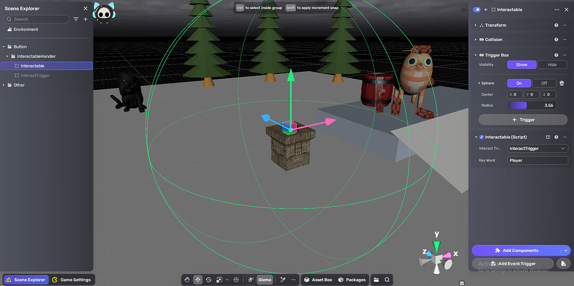The width and height of the screenshot is (574, 286).
Task: Collapse the Button folder
Action: 4,47
